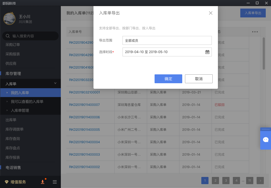This screenshot has height=188, width=271.
Task: Collapse the 入库单 sidebar section
Action: 55,83
